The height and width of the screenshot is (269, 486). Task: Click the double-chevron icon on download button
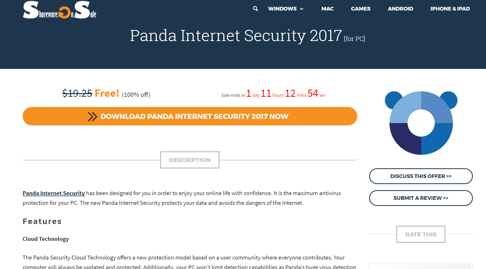coord(92,116)
